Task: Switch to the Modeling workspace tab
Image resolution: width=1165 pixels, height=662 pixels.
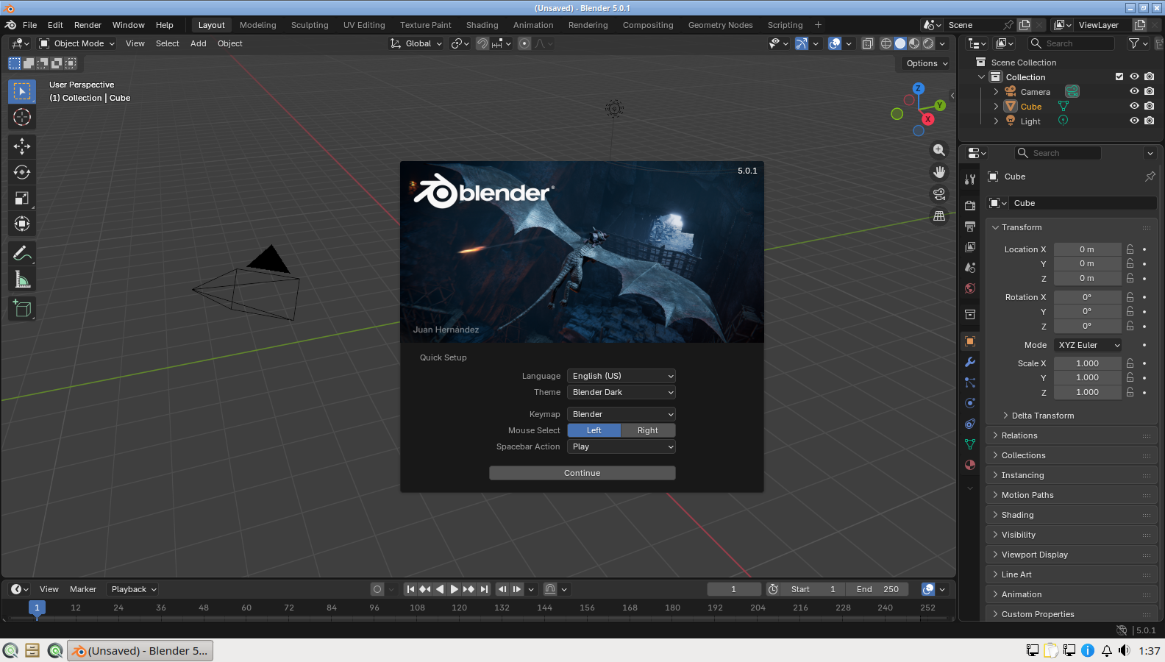Action: pyautogui.click(x=258, y=25)
